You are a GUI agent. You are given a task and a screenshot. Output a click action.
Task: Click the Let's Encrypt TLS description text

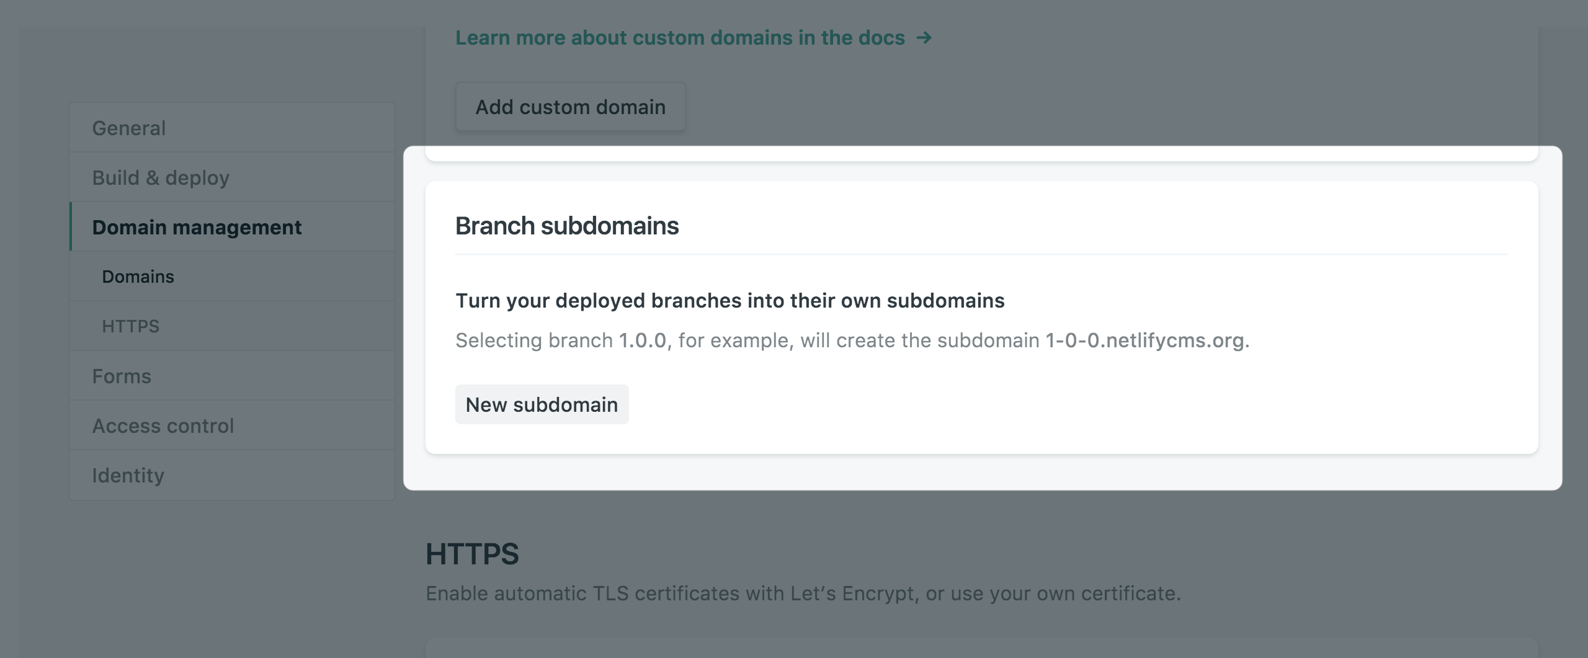pos(803,594)
